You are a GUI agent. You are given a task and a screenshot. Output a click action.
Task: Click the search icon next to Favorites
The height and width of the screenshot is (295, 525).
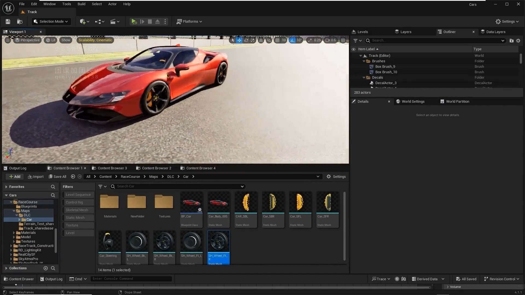(x=53, y=187)
